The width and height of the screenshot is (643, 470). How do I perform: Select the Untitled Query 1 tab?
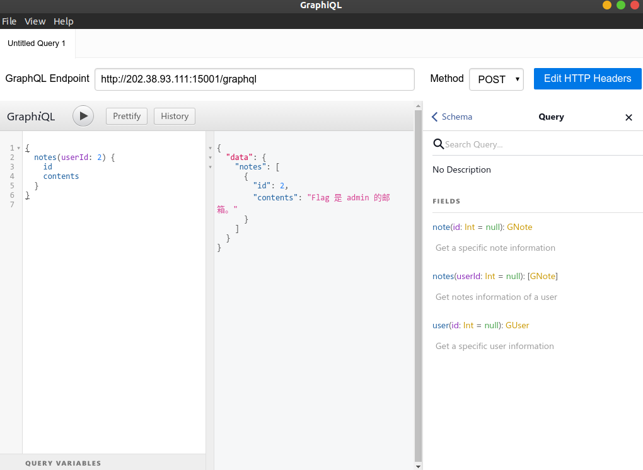(x=37, y=43)
